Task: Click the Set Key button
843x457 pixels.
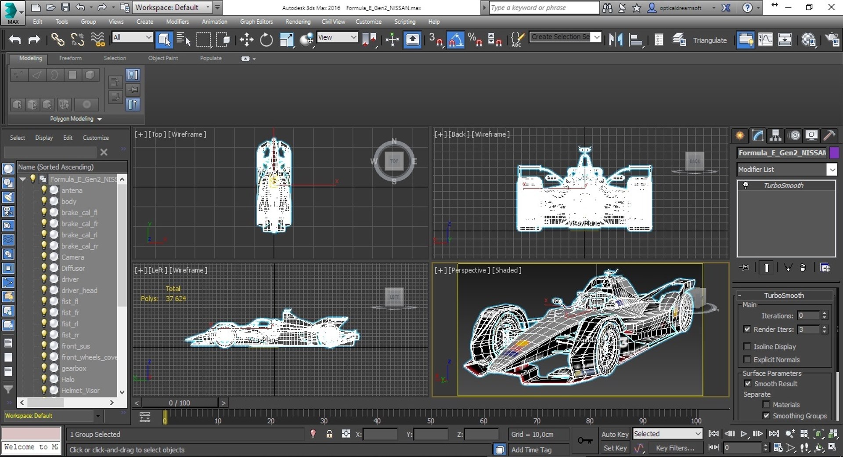Action: pos(615,448)
